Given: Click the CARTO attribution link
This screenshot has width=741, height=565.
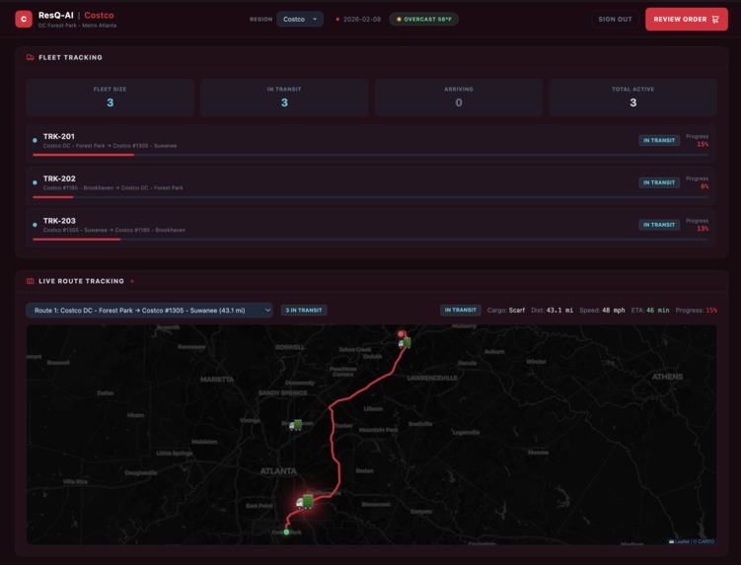Looking at the screenshot, I should (x=706, y=541).
